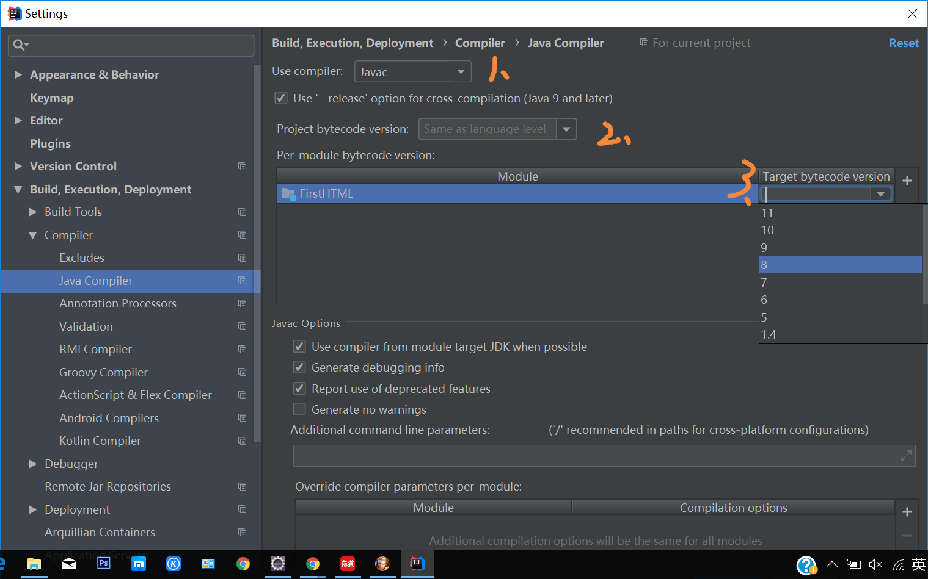Expand the Deployment tree node
This screenshot has height=579, width=928.
33,509
